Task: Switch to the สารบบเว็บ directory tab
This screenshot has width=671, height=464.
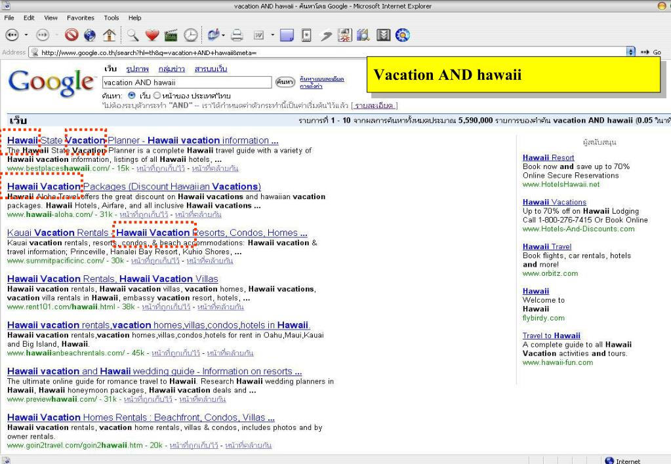Action: point(211,69)
